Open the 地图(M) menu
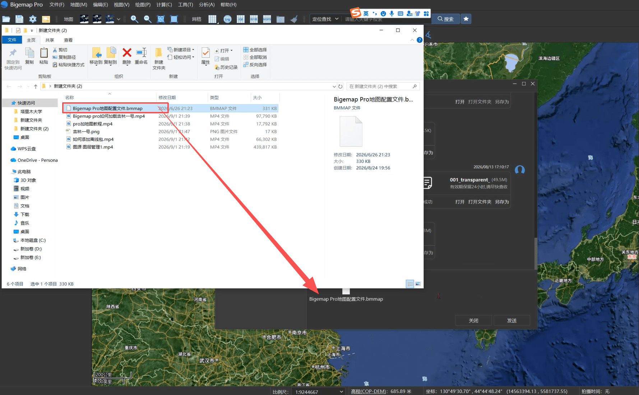This screenshot has width=639, height=395. click(79, 5)
